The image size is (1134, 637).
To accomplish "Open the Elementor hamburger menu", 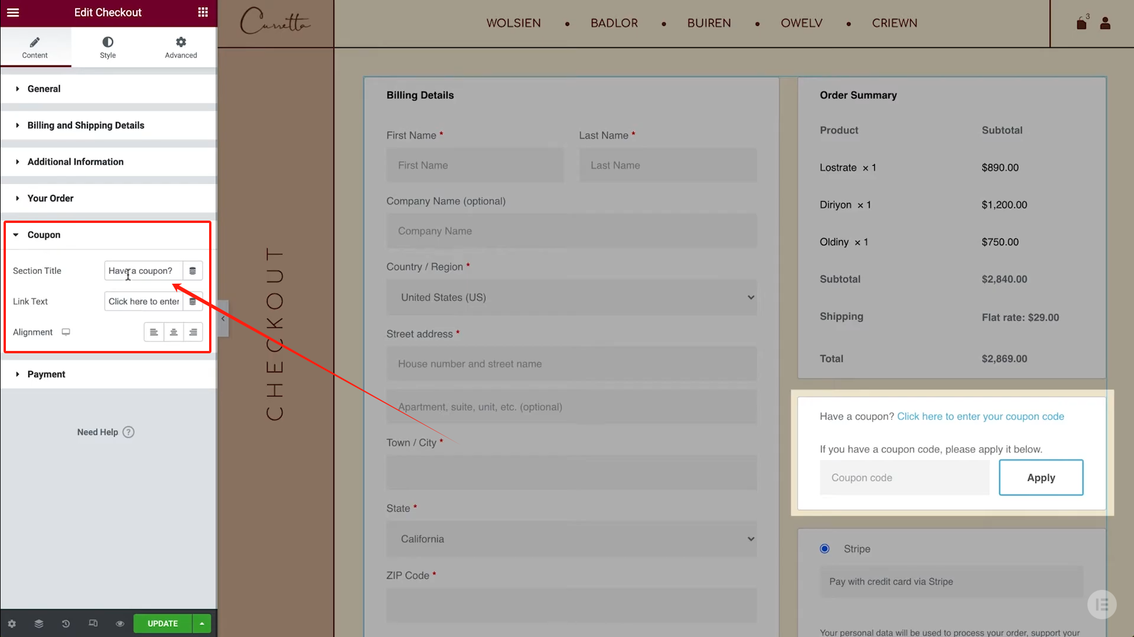I will 12,12.
